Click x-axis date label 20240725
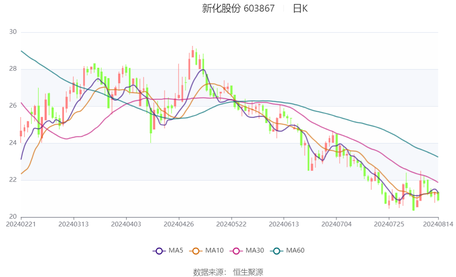456x277 pixels. point(389,224)
